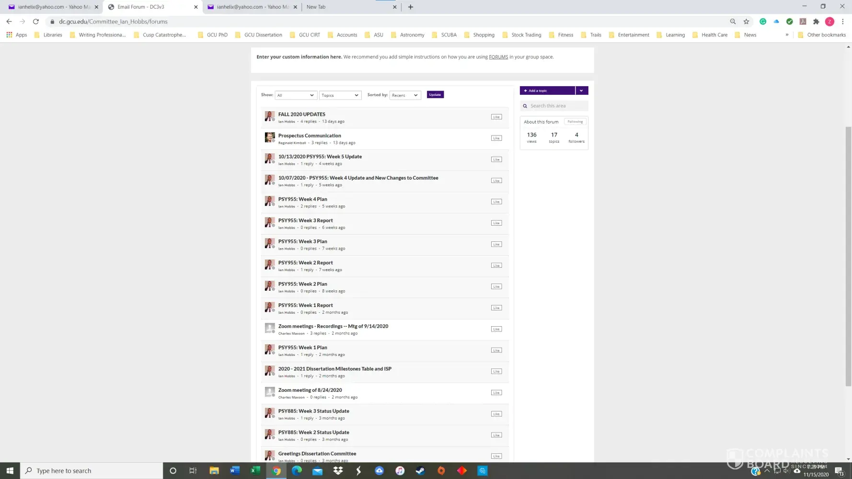The width and height of the screenshot is (852, 479).
Task: Open the browser extensions puzzle icon
Action: 816,22
